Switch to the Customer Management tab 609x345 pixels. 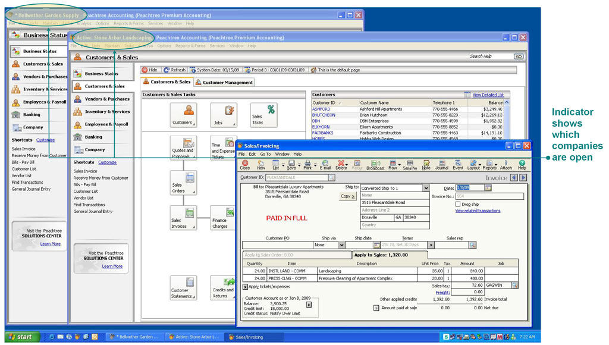(x=224, y=83)
